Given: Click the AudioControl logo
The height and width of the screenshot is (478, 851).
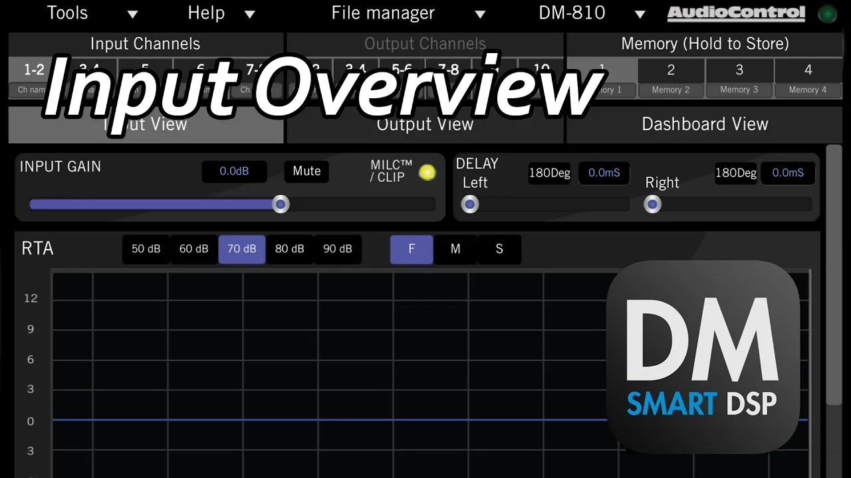Looking at the screenshot, I should click(x=736, y=13).
